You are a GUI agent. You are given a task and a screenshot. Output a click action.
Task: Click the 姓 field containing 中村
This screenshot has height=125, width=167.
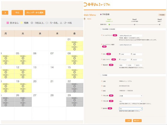point(126,54)
